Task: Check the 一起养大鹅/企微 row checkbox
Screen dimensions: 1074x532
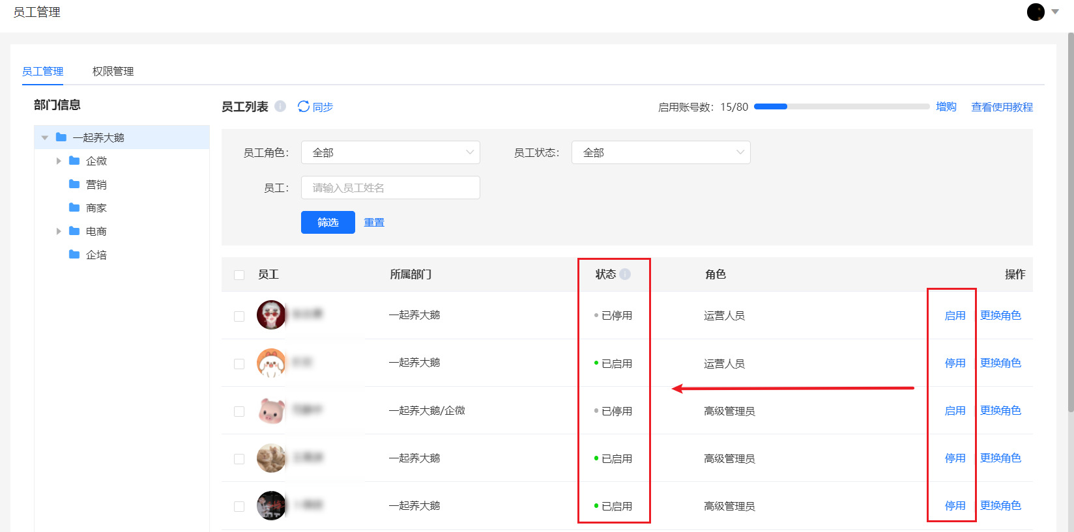Action: pos(239,411)
